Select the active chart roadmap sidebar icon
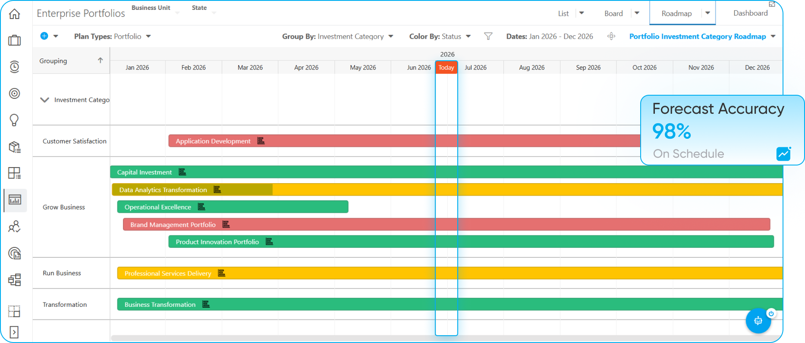The height and width of the screenshot is (343, 805). click(15, 200)
